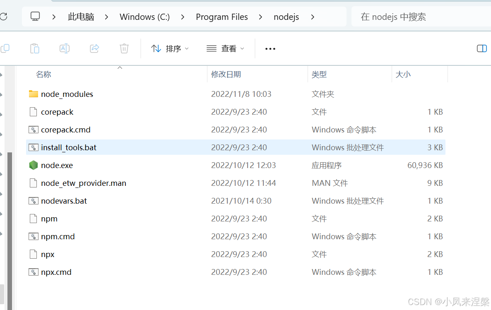Navigate to Windows (C:) in breadcrumb
This screenshot has height=310, width=491.
click(144, 17)
